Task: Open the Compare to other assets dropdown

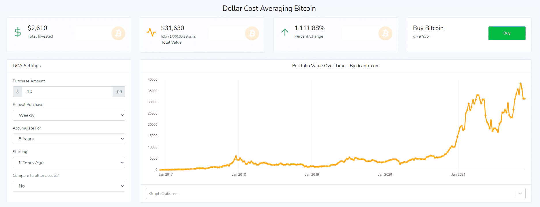Action: click(69, 186)
